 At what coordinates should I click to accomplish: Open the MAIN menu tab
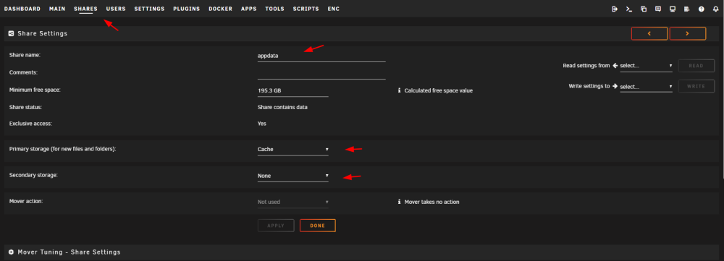(57, 9)
